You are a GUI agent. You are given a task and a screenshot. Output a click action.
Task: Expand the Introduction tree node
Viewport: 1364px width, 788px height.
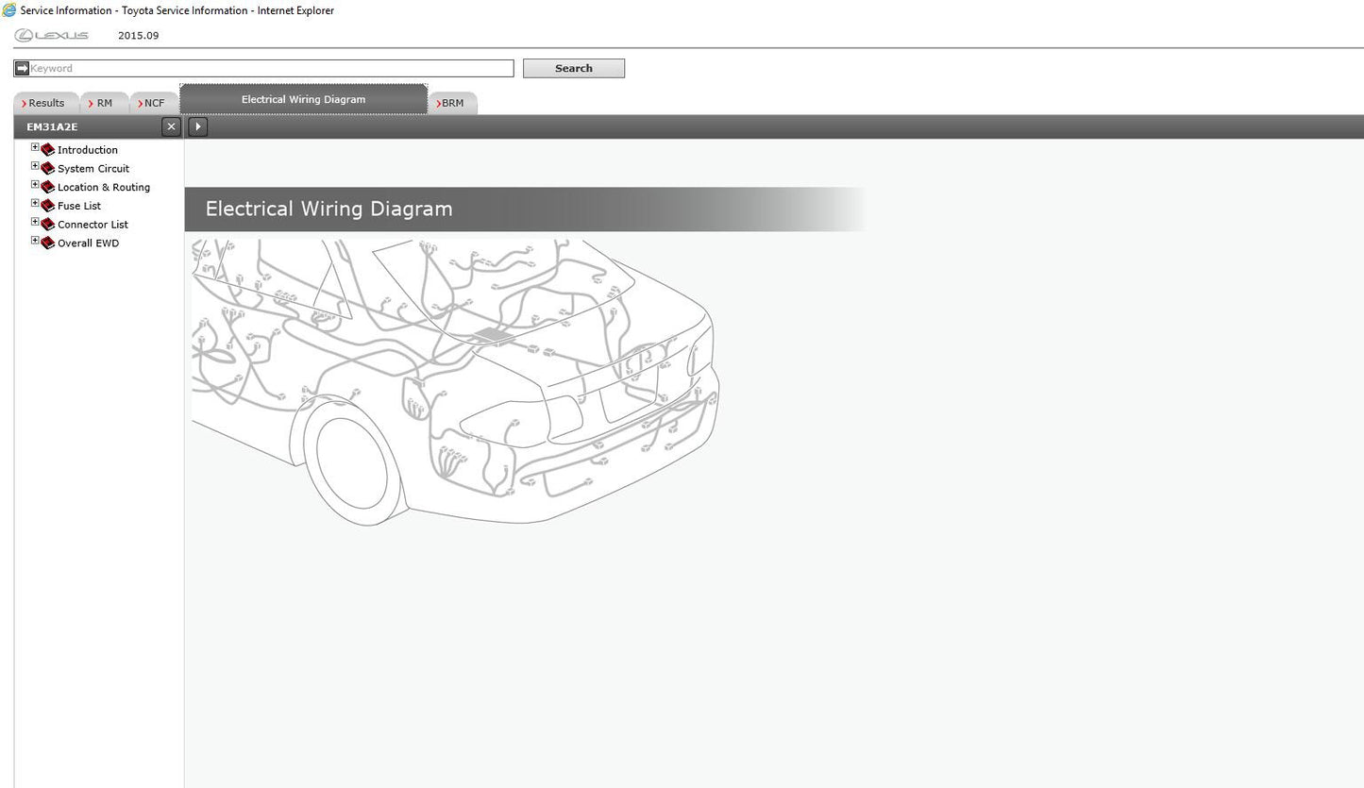(x=35, y=148)
